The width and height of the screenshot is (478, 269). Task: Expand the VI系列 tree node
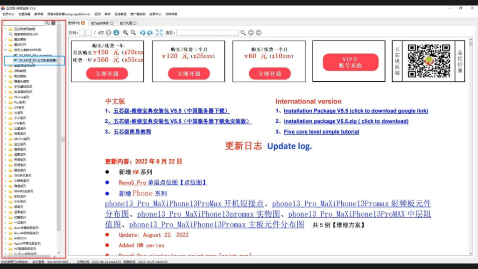coord(5,113)
